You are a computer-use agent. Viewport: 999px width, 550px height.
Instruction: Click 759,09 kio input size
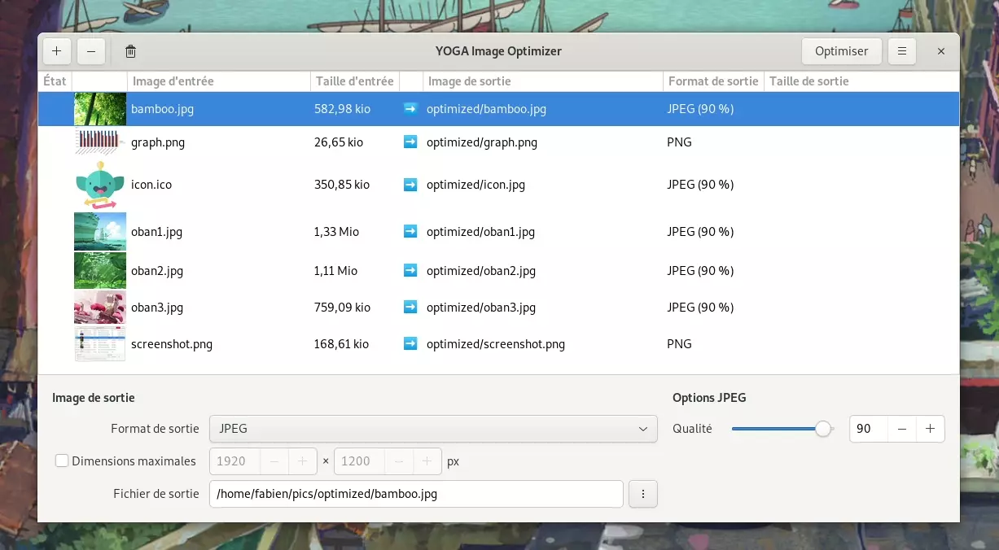click(342, 308)
